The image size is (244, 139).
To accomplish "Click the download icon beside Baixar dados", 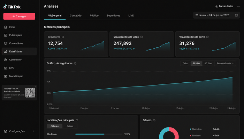I will tap(216, 6).
